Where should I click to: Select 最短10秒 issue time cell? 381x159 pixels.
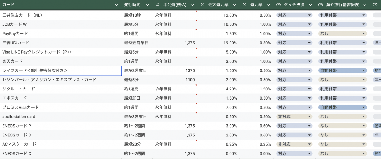[137, 15]
